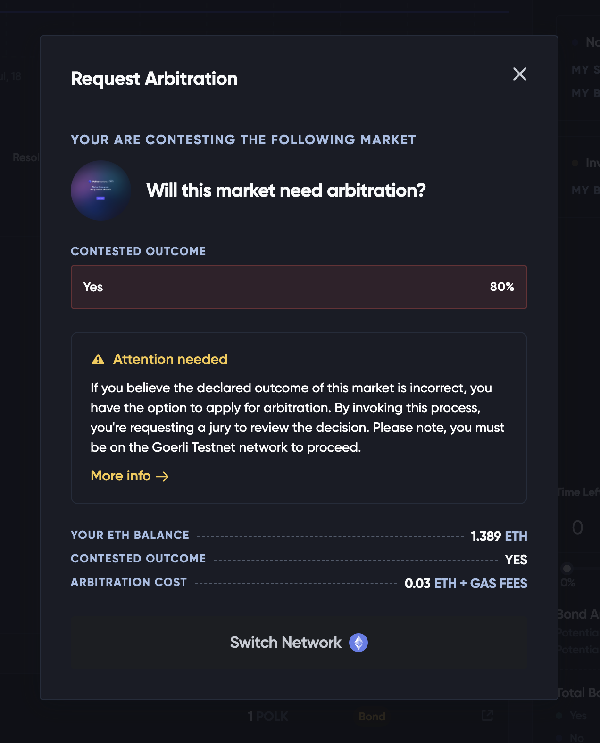Click the dimmed Bond button behind dialog
Screen dimensions: 600x743
(372, 717)
